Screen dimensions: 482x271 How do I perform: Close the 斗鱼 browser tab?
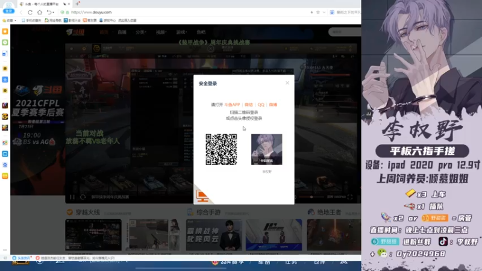(x=69, y=4)
